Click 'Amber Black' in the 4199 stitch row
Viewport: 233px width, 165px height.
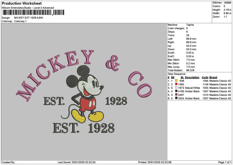(192, 91)
